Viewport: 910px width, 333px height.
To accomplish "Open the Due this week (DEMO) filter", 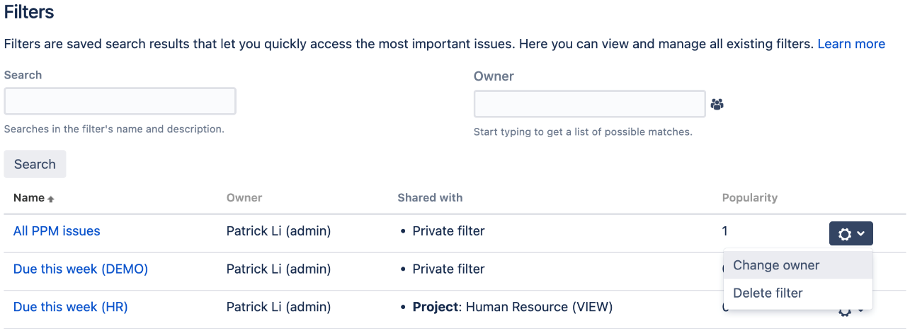I will pos(81,269).
